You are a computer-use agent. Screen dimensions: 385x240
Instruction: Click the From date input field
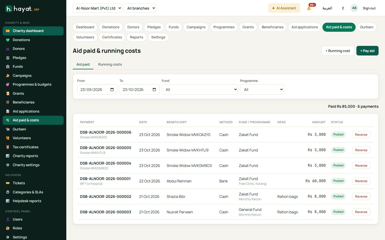[x=97, y=90]
